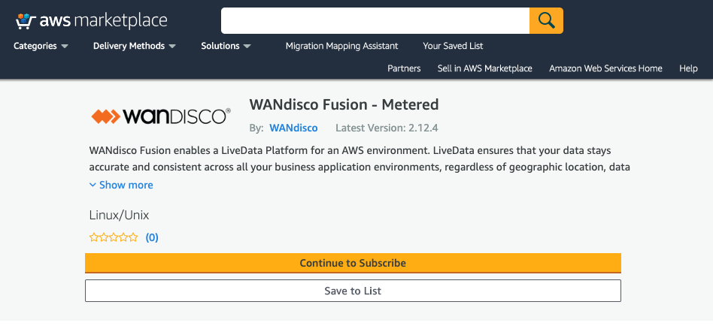Go to Your Saved List
The height and width of the screenshot is (326, 713).
(453, 46)
